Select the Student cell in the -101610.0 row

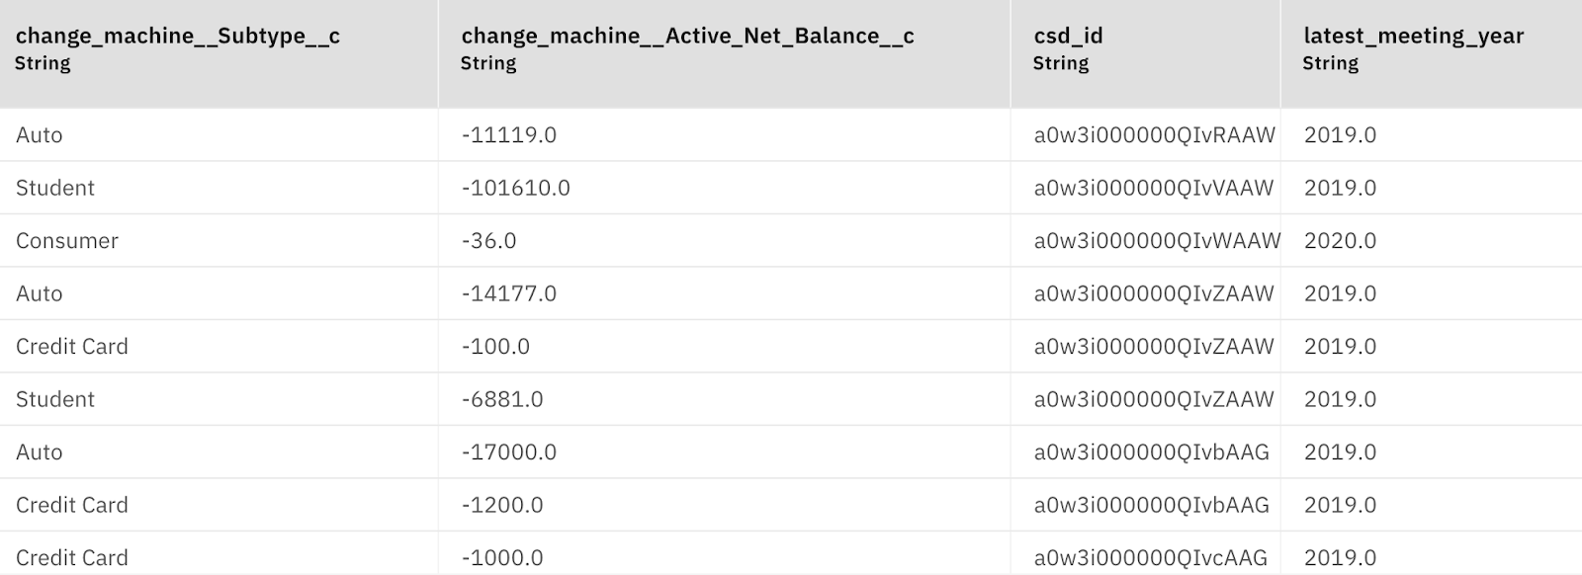(x=55, y=188)
